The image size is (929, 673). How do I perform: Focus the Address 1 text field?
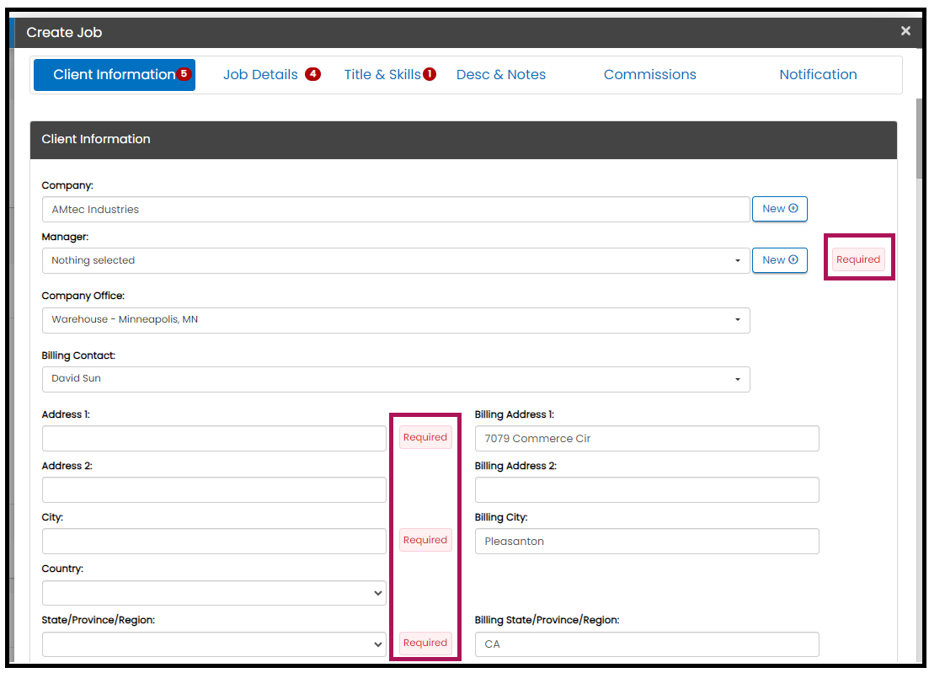[x=214, y=439]
